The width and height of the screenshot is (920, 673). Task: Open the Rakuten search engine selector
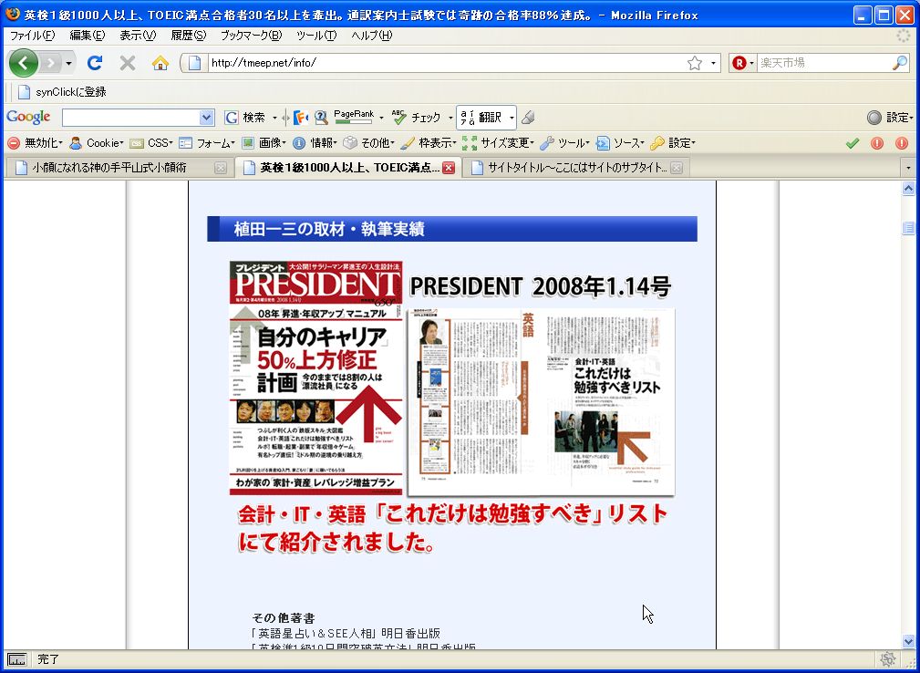point(743,63)
